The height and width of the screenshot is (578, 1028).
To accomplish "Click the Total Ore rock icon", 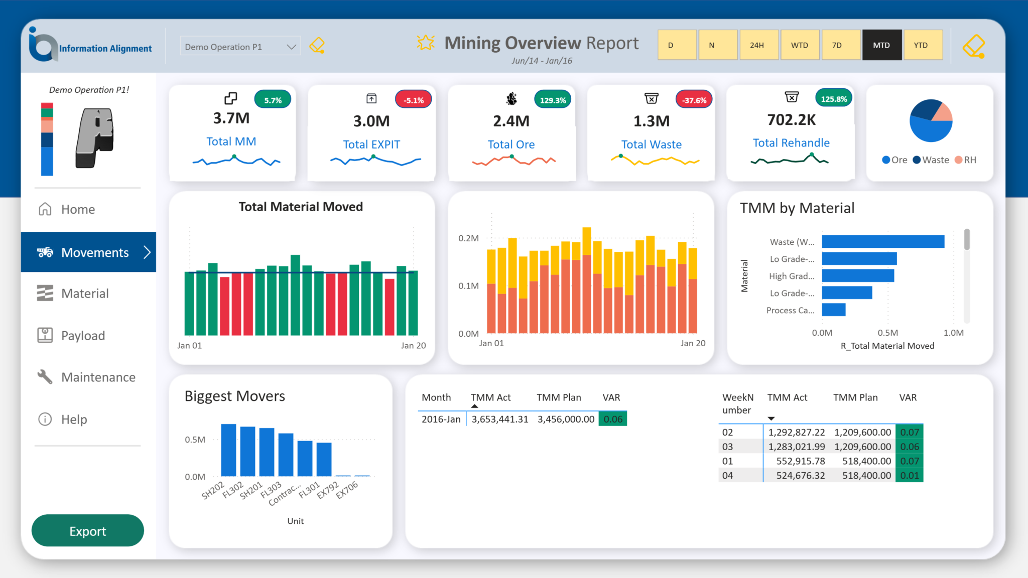I will pos(511,99).
